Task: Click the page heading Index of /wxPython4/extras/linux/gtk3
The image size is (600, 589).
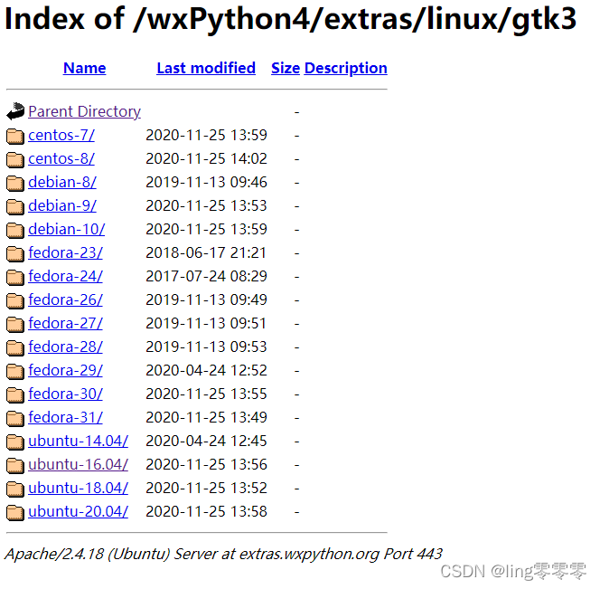Action: [290, 19]
